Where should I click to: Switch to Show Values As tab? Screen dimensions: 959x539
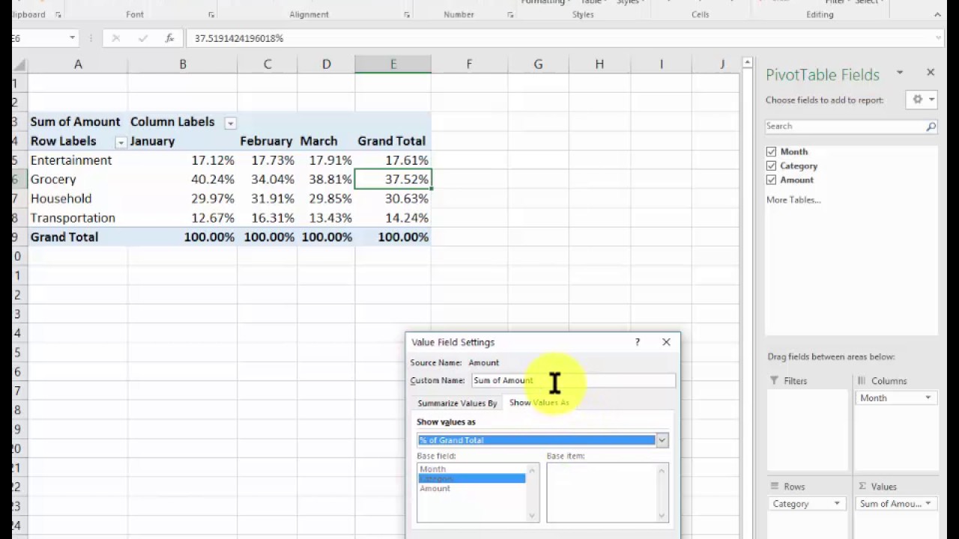[x=539, y=403]
